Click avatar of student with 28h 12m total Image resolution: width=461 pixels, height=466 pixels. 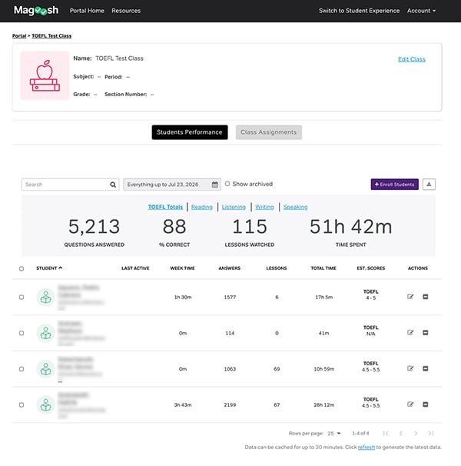tap(46, 405)
